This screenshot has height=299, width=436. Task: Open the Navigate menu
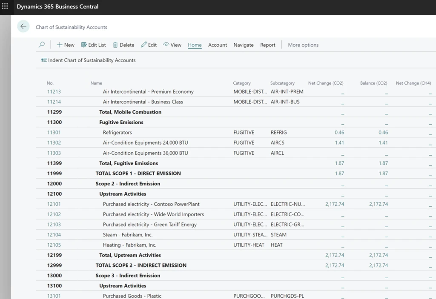244,45
